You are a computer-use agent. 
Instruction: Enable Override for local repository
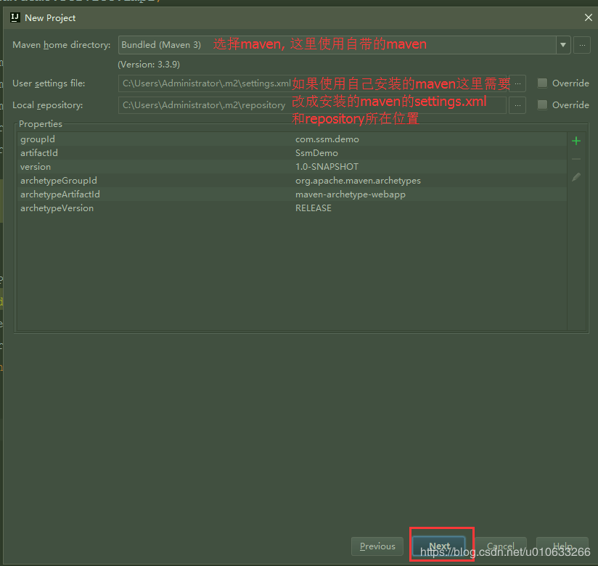click(542, 104)
